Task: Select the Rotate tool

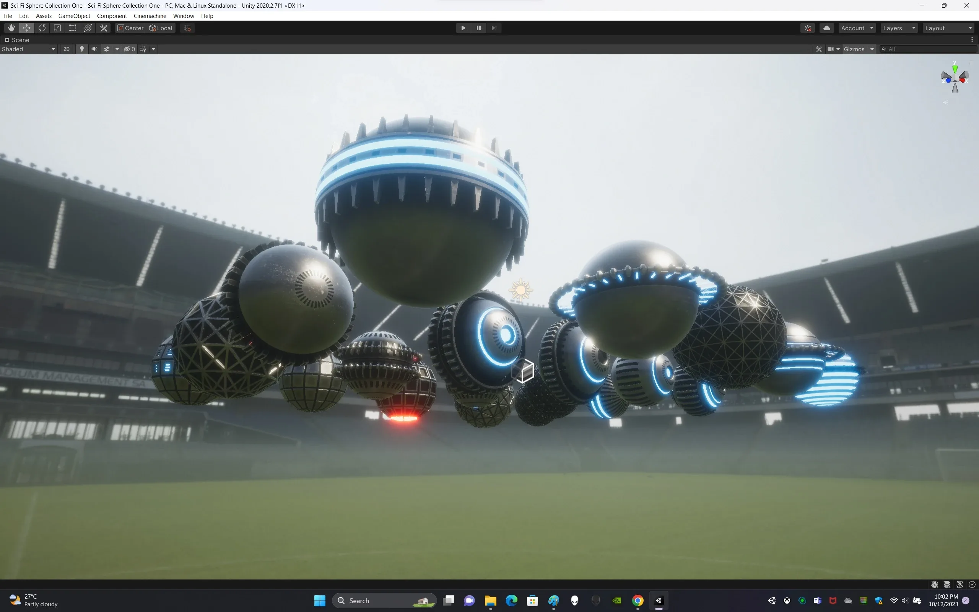Action: click(42, 28)
